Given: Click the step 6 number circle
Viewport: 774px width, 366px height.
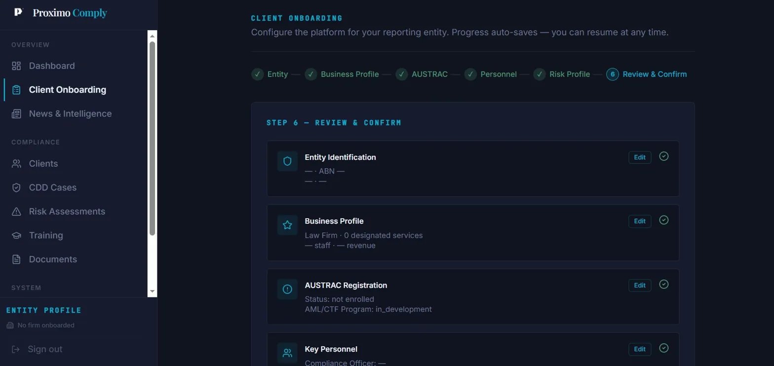Looking at the screenshot, I should [613, 74].
